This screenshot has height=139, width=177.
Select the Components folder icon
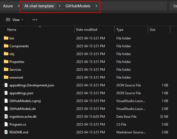[6, 46]
